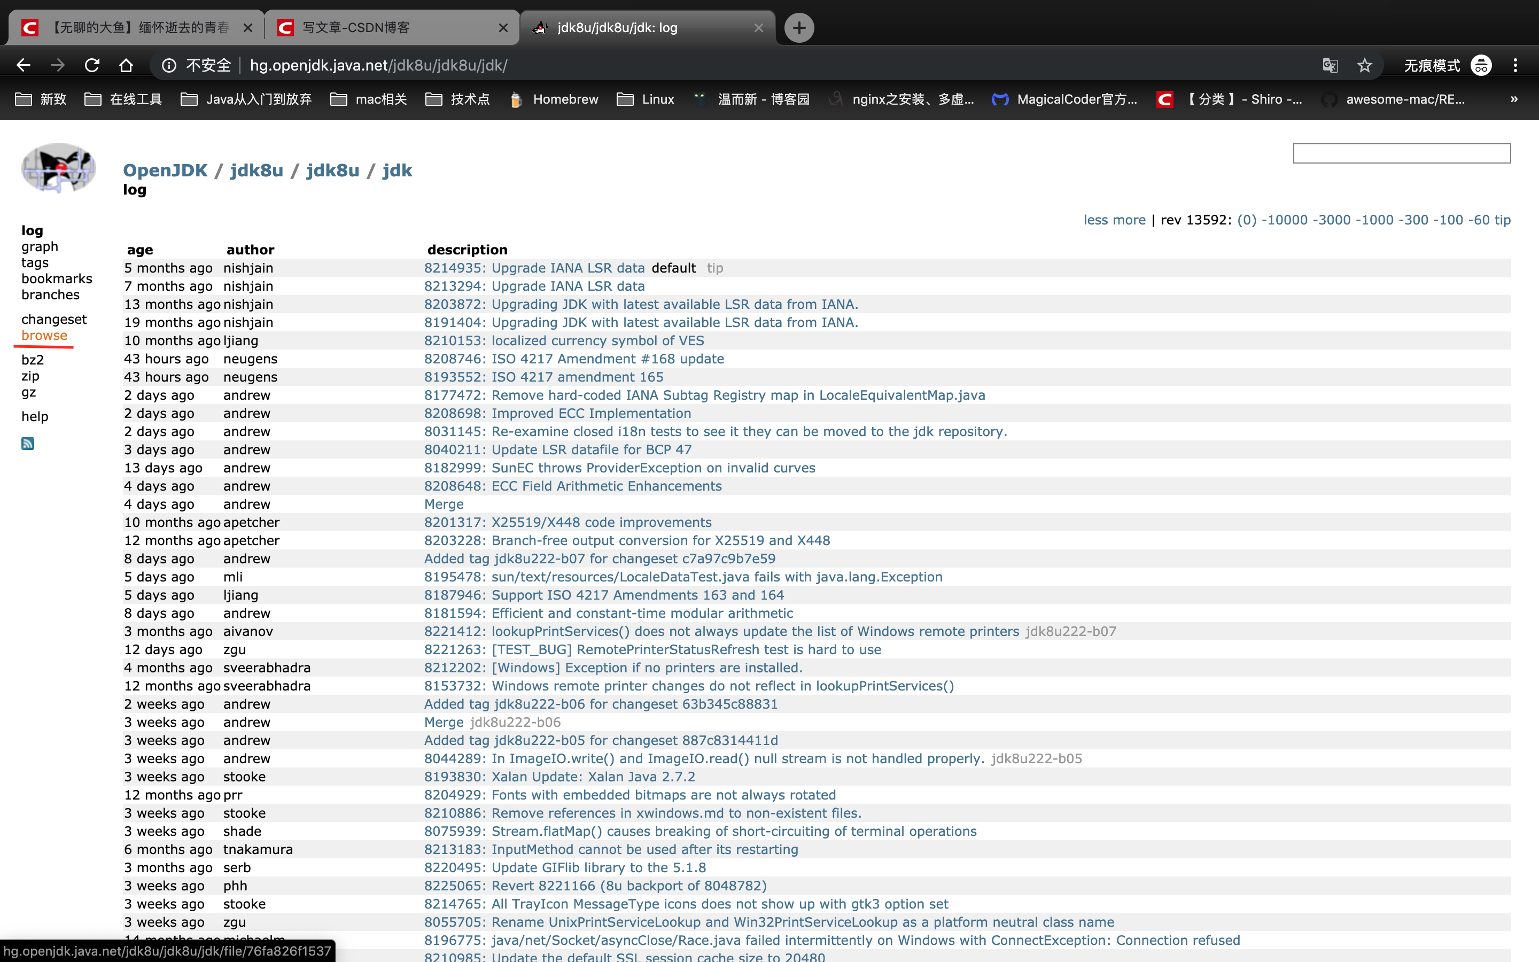Open the RSS feed icon in the sidebar
Image resolution: width=1539 pixels, height=962 pixels.
pos(27,444)
